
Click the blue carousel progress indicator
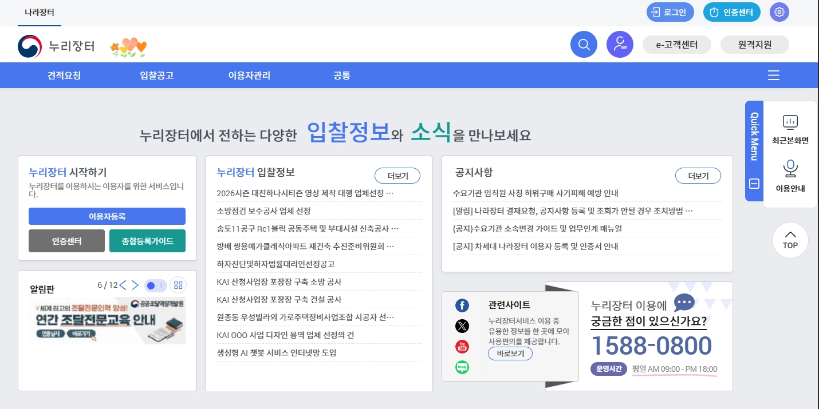(x=151, y=285)
